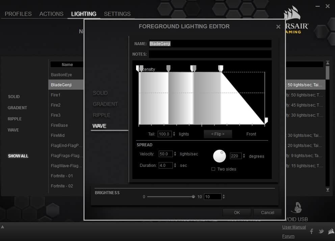Dismiss dialog with Cancel button
This screenshot has width=335, height=241.
click(x=267, y=212)
